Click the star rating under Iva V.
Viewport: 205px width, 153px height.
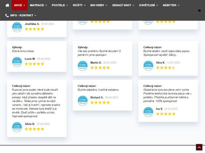(166, 114)
